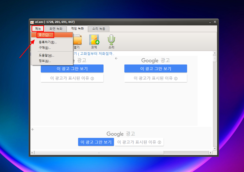This screenshot has height=172, width=244.
Task: Click 이 광고 그만 보기 in the left ad
Action: (x=72, y=69)
